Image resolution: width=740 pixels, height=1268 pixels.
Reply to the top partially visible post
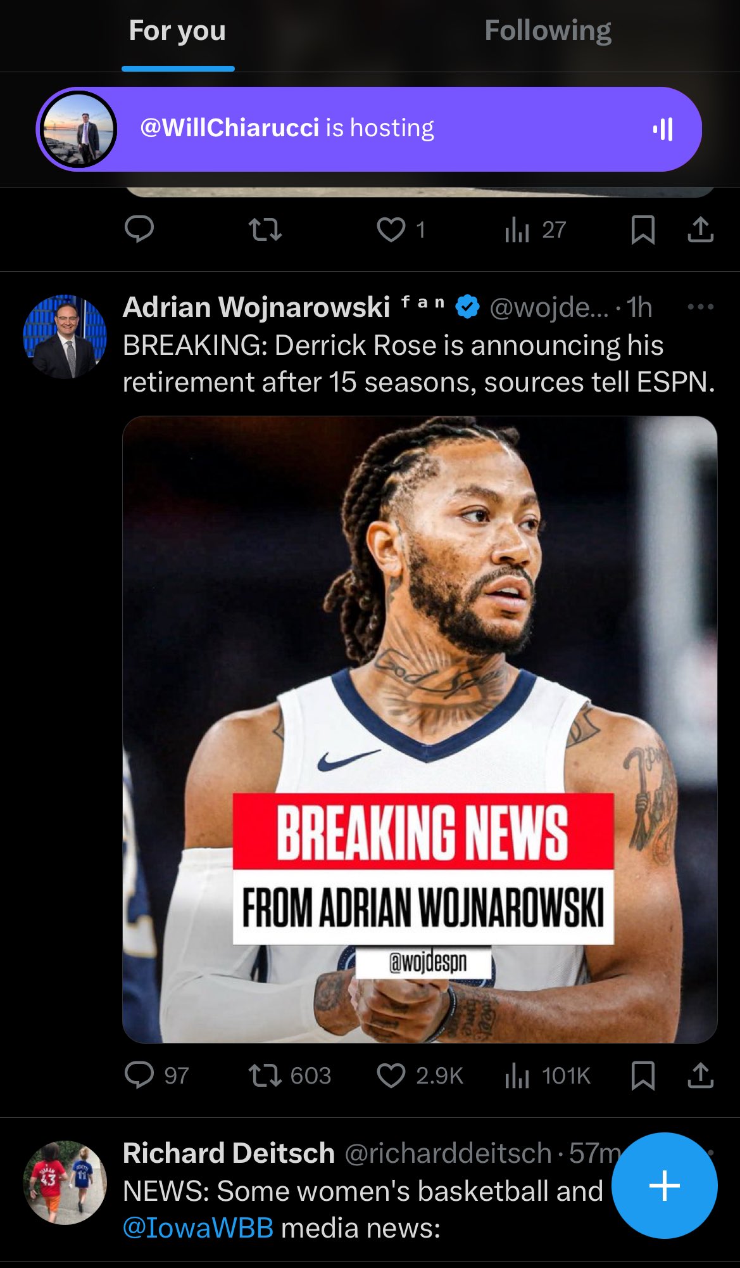point(139,229)
